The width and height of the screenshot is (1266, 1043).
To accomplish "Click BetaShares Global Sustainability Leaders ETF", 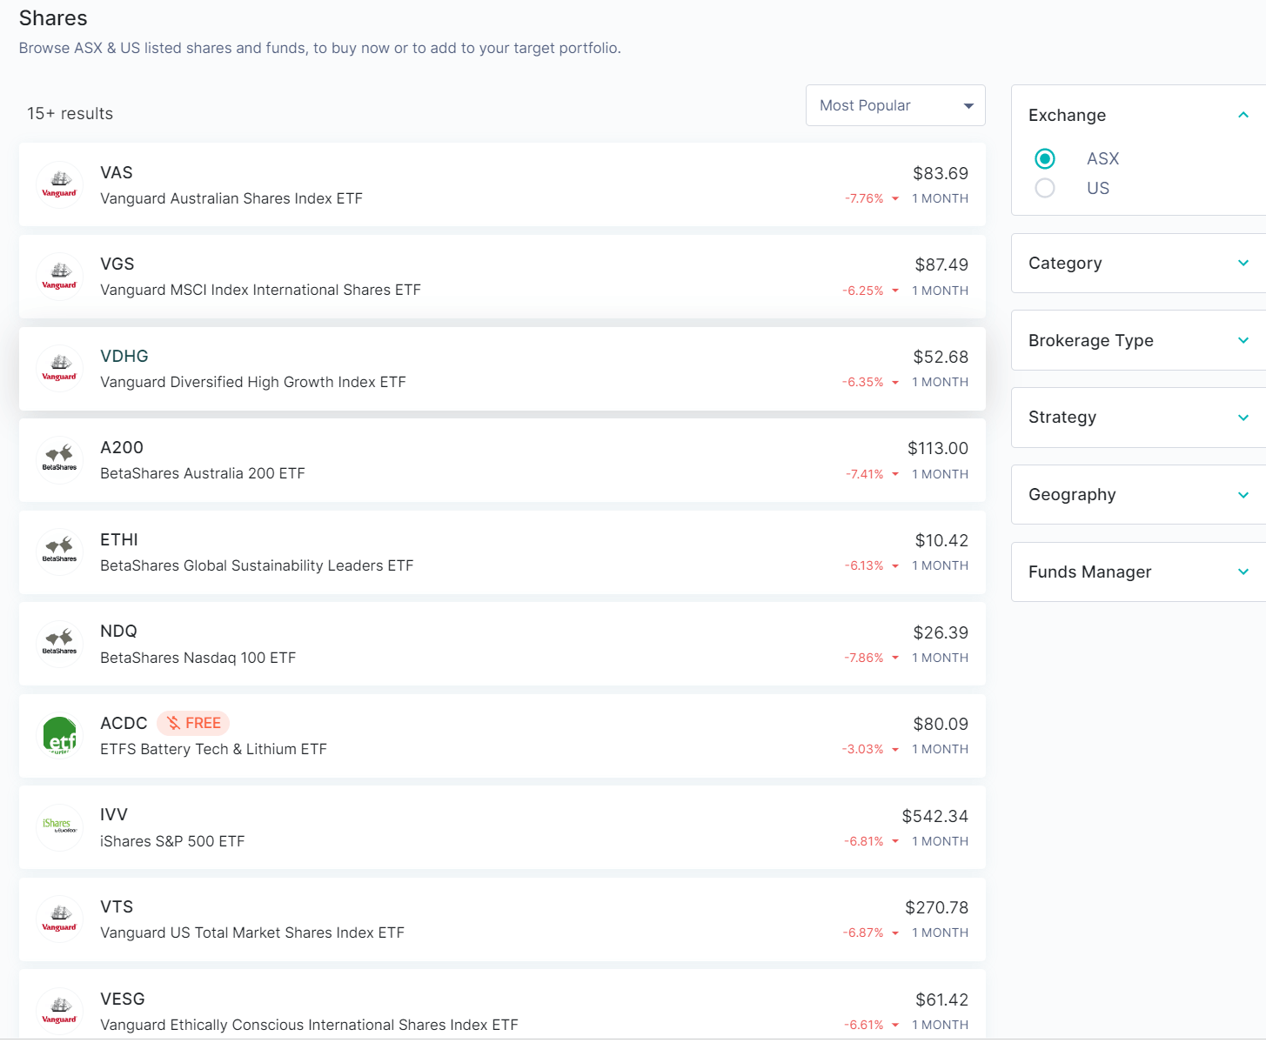I will pyautogui.click(x=257, y=565).
